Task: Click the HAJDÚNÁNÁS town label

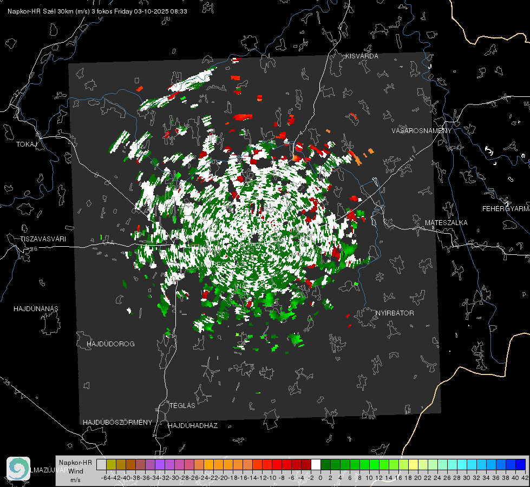Action: pos(36,309)
